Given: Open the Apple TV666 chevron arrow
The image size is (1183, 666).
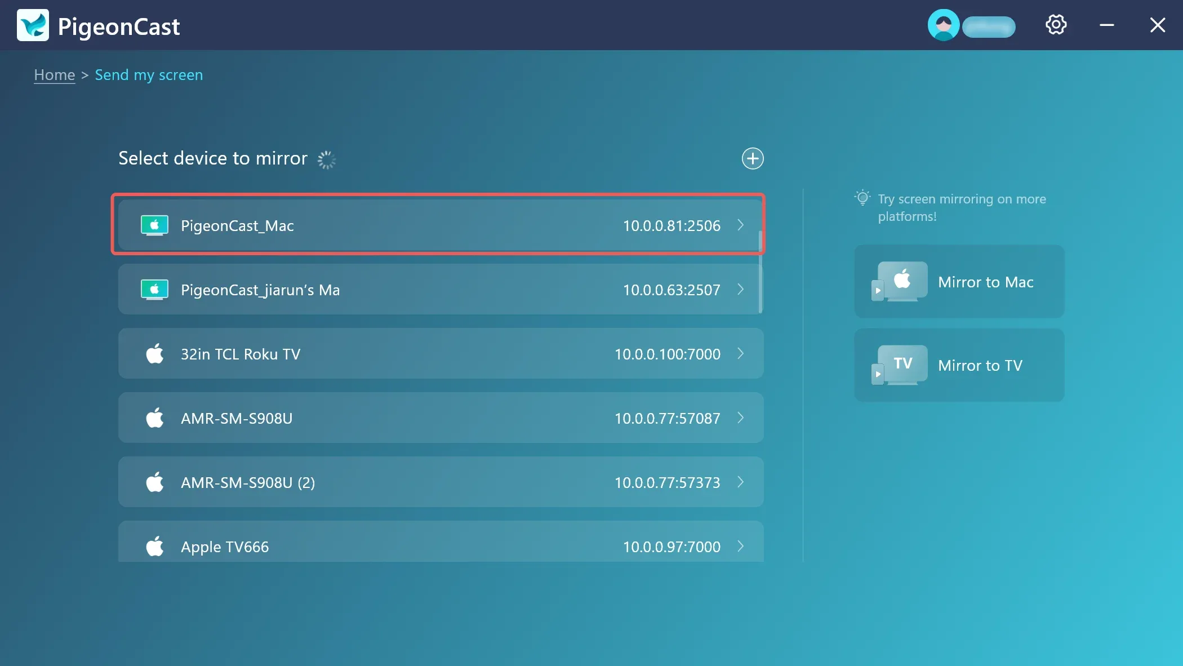Looking at the screenshot, I should tap(741, 546).
